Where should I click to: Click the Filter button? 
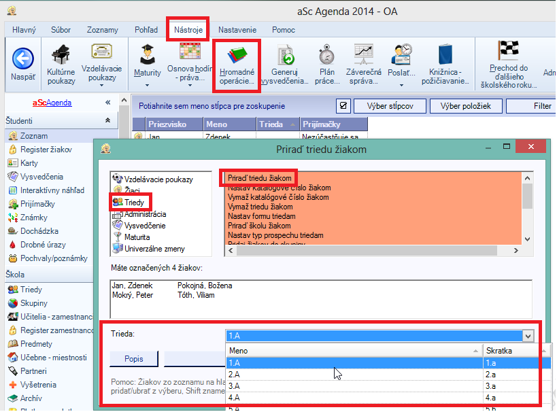pyautogui.click(x=532, y=106)
